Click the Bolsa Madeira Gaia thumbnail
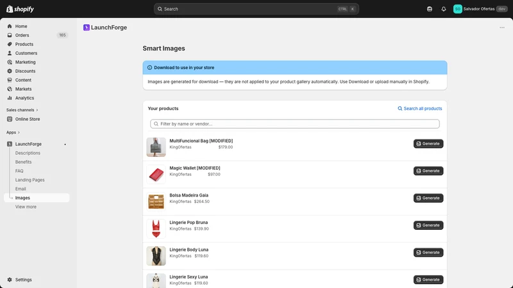The width and height of the screenshot is (513, 288). pos(156,202)
